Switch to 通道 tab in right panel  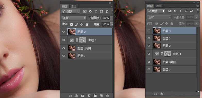pyautogui.click(x=159, y=6)
